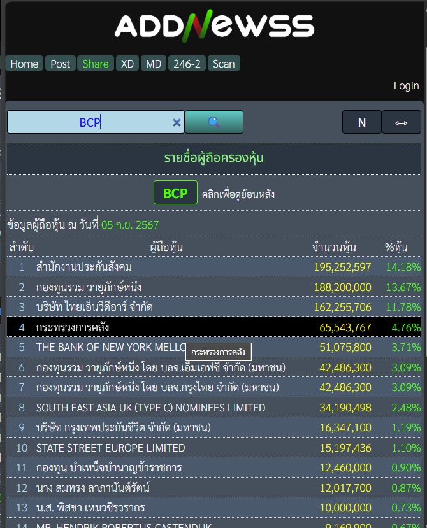Click percentage 0.87%
The image size is (427, 528).
[406, 488]
